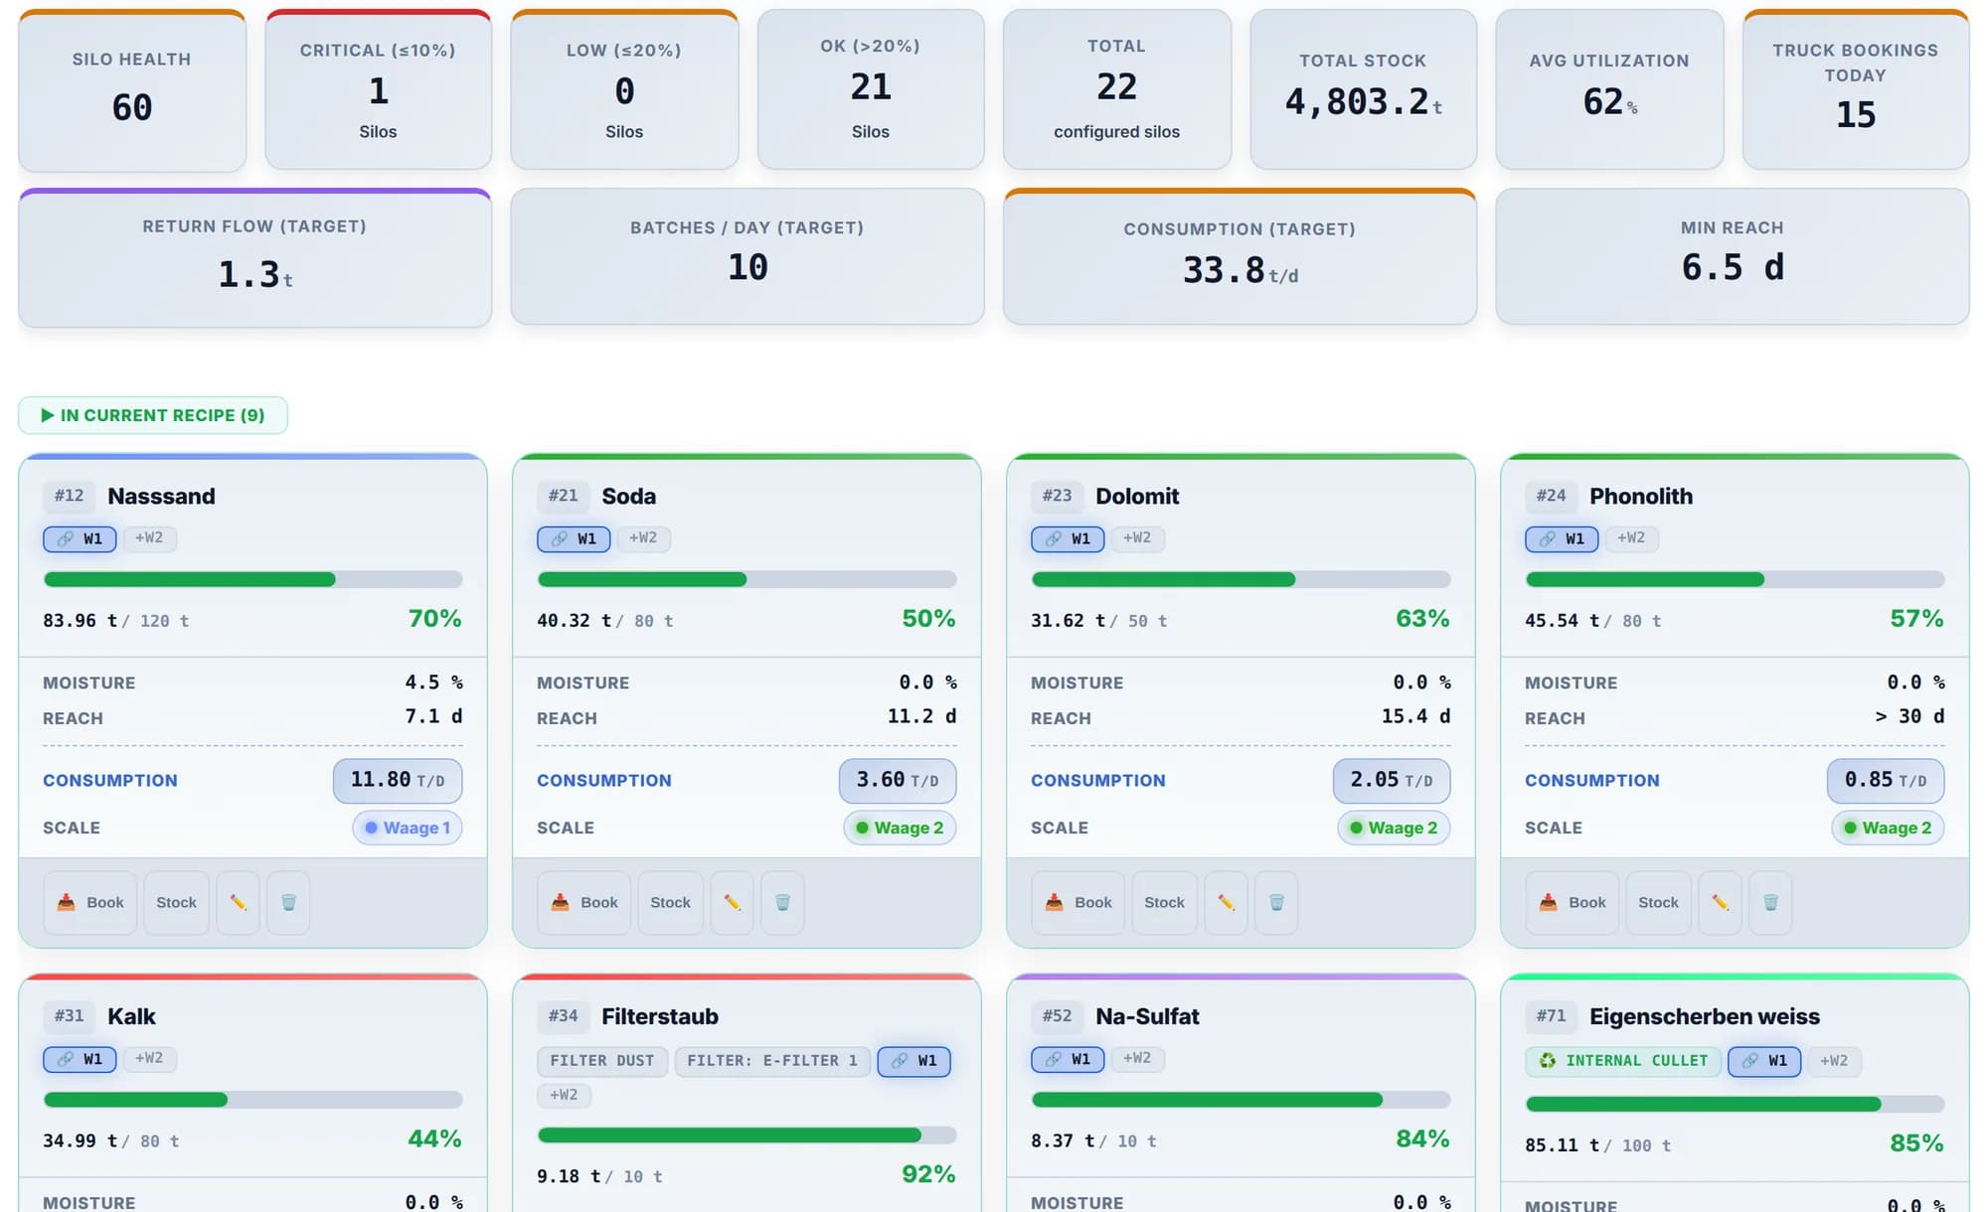Viewport: 1988px width, 1212px height.
Task: Click Soda consumption value 3.60 T/D
Action: coord(898,780)
